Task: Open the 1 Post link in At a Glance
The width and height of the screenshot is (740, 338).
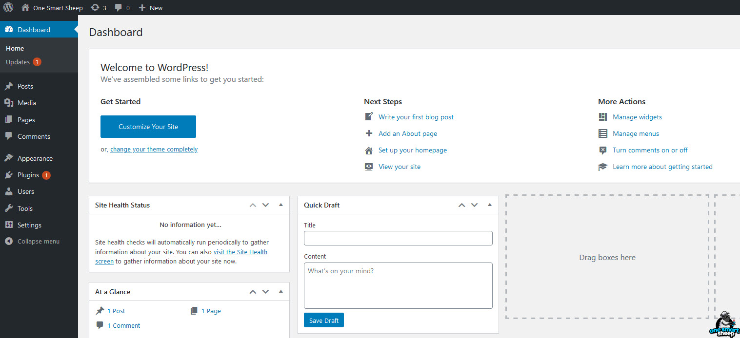Action: click(x=116, y=311)
